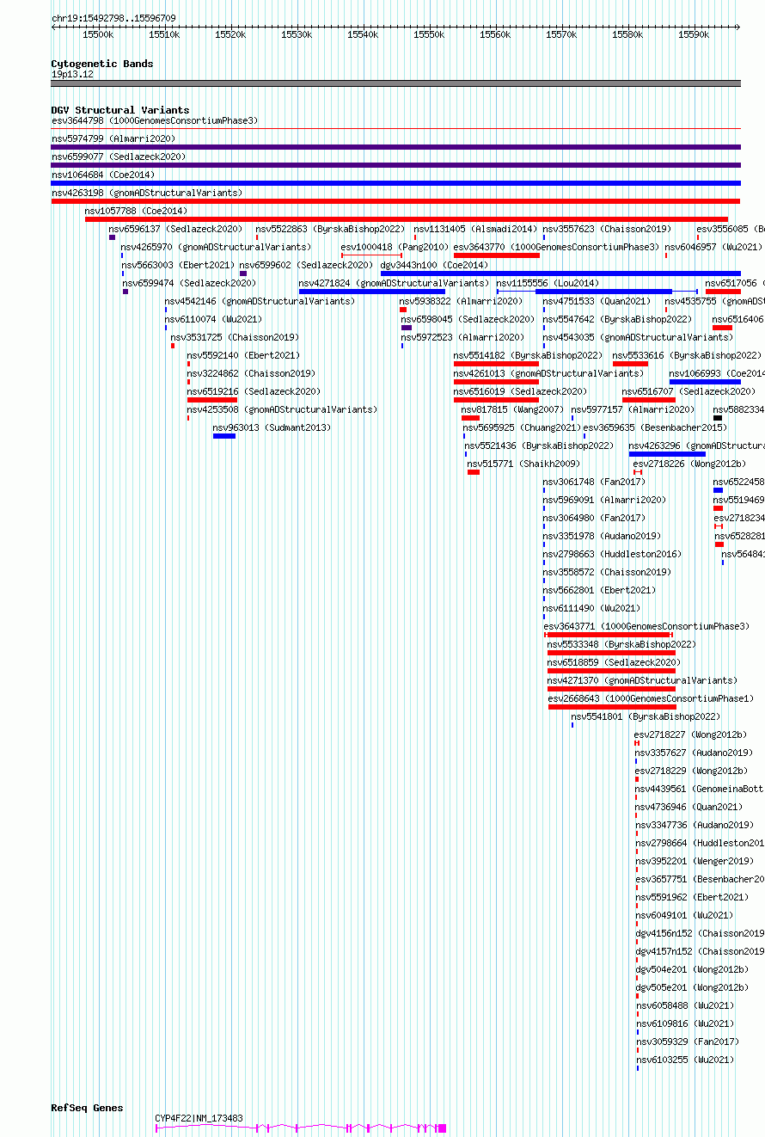
Task: Click the CYP4F22 gene exon structure
Action: 301,1128
